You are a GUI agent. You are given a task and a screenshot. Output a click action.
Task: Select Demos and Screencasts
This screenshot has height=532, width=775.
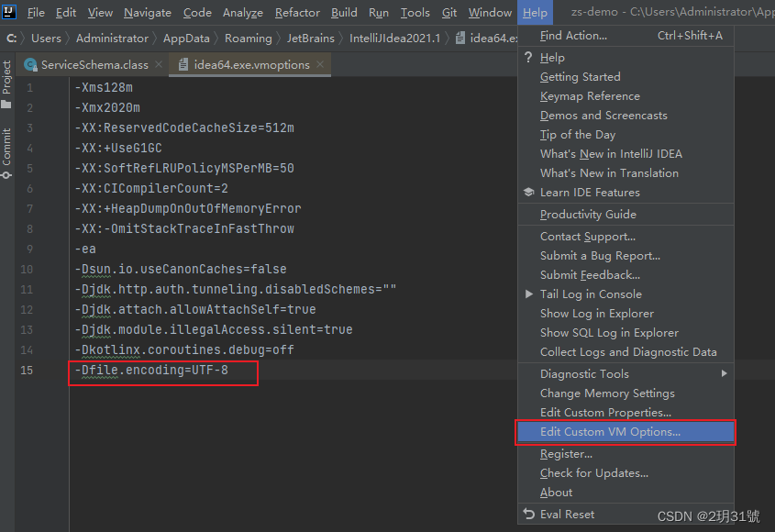tap(626, 116)
